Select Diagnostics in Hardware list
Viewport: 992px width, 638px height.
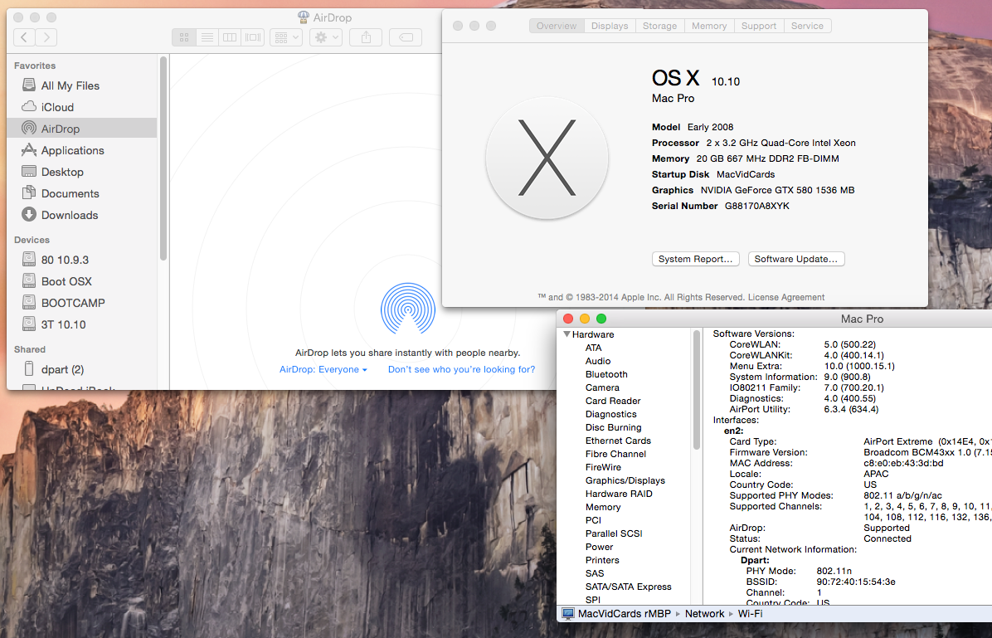coord(611,414)
